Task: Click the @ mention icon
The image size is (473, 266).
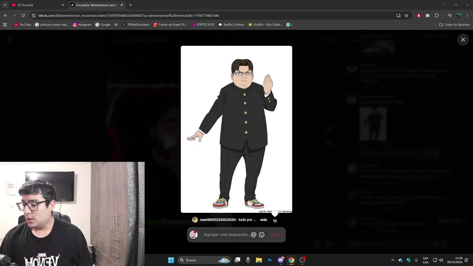Action: [x=253, y=235]
